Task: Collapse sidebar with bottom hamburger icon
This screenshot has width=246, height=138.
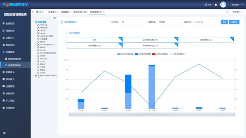Action: pos(4,133)
